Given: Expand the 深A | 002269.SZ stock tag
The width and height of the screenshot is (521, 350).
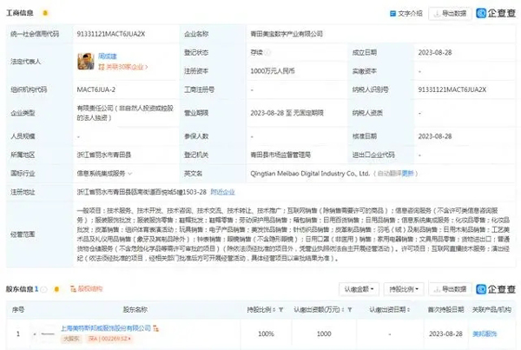Looking at the screenshot, I should tap(109, 339).
